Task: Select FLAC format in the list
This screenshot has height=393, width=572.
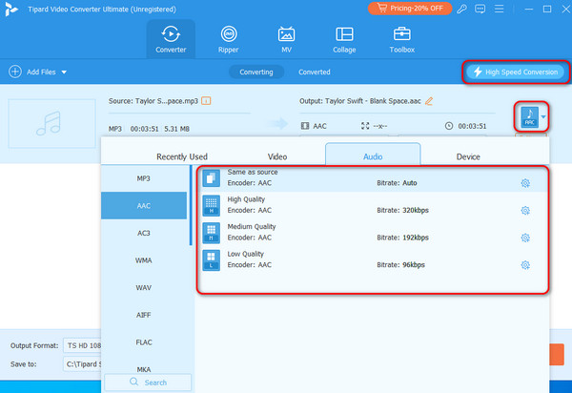Action: [144, 342]
